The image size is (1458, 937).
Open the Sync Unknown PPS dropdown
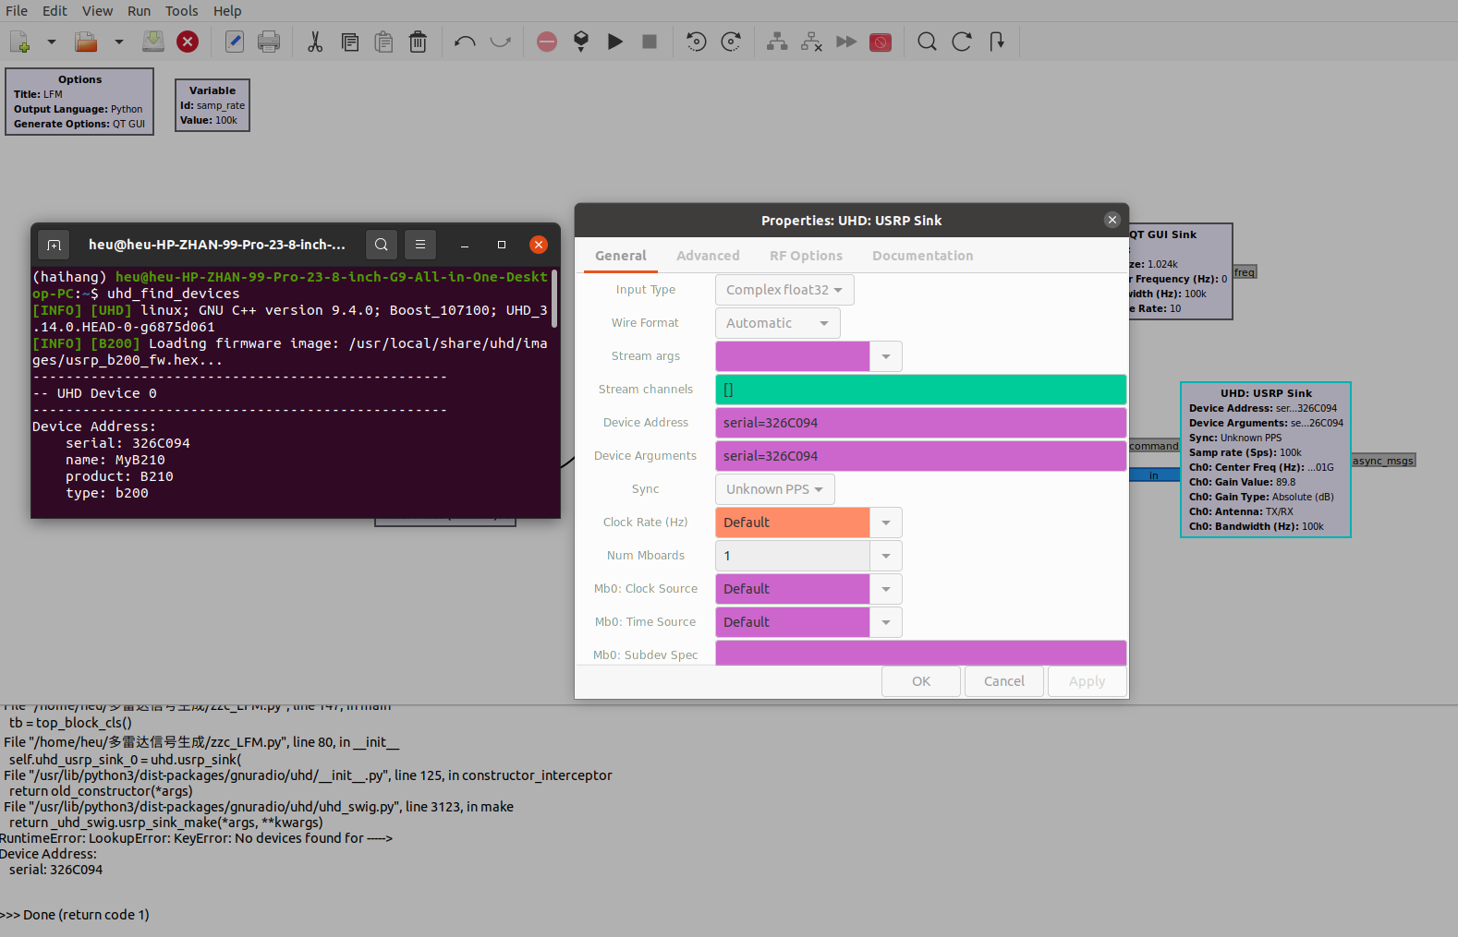pos(774,489)
